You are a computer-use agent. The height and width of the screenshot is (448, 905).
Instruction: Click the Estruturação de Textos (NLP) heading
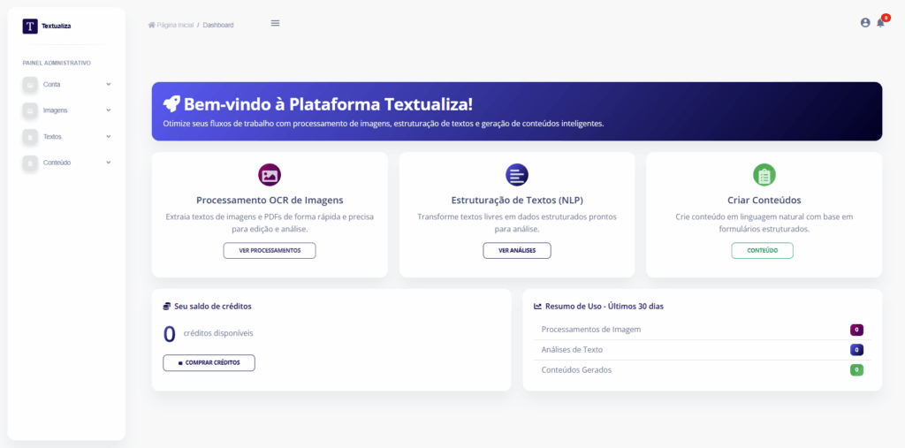(517, 201)
